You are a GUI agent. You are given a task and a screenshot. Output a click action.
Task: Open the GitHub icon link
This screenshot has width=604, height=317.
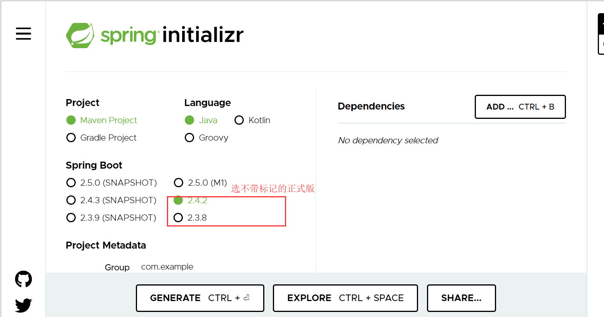[x=23, y=279]
